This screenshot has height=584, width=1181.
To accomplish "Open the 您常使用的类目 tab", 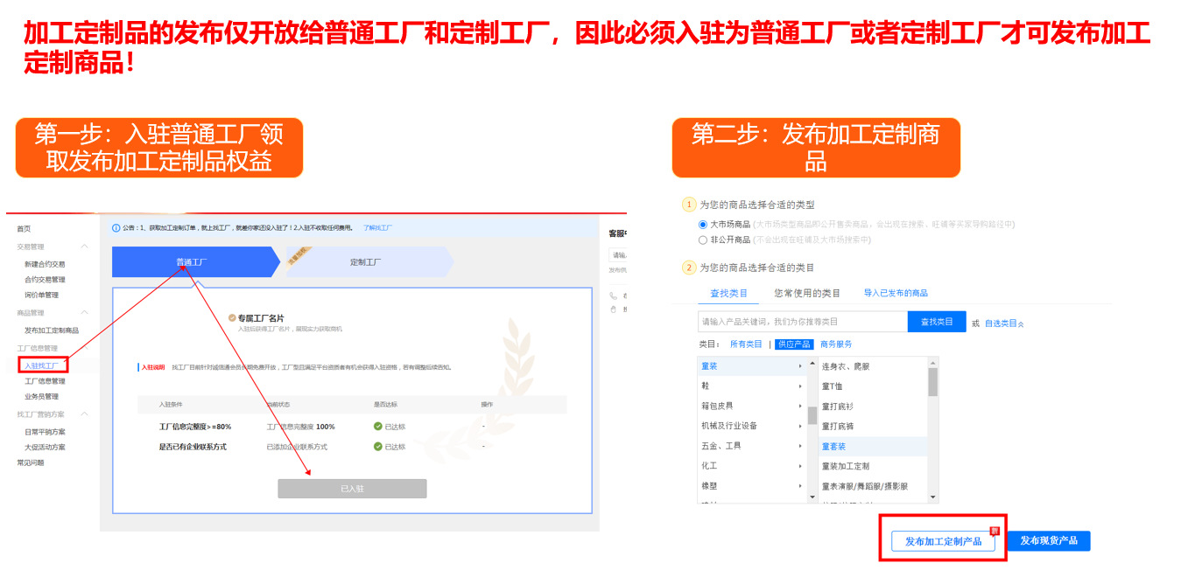I will (x=806, y=294).
